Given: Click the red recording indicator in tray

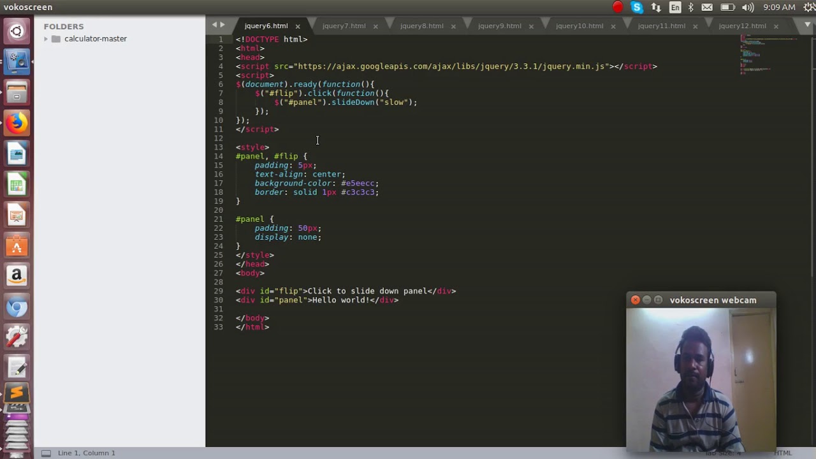Looking at the screenshot, I should tap(618, 7).
